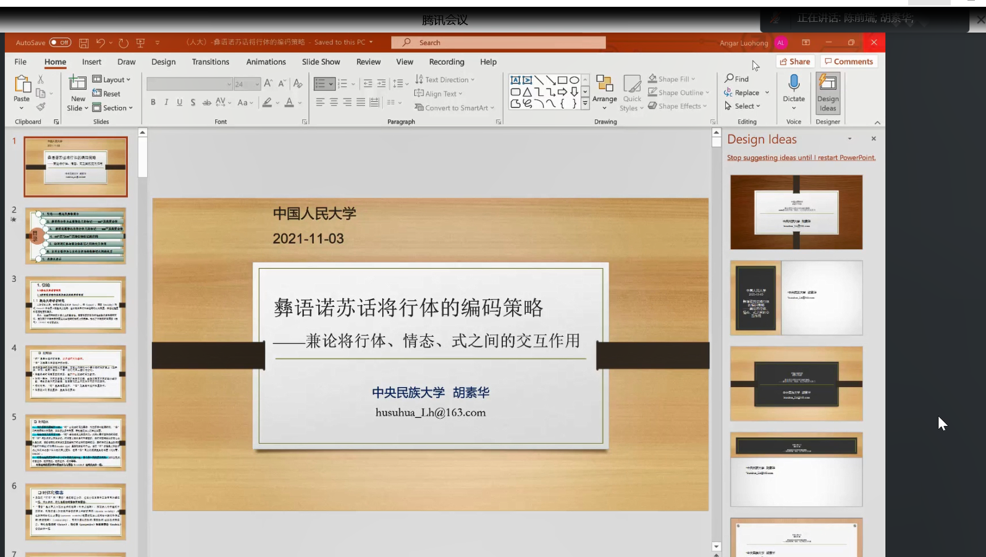This screenshot has height=557, width=986.
Task: Open the Design Ideas ribbon button
Action: tap(827, 93)
